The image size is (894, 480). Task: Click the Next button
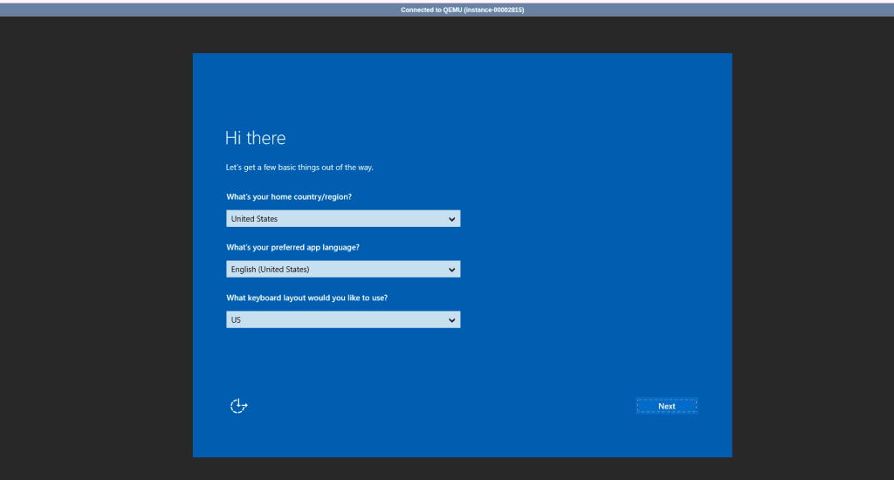[666, 406]
